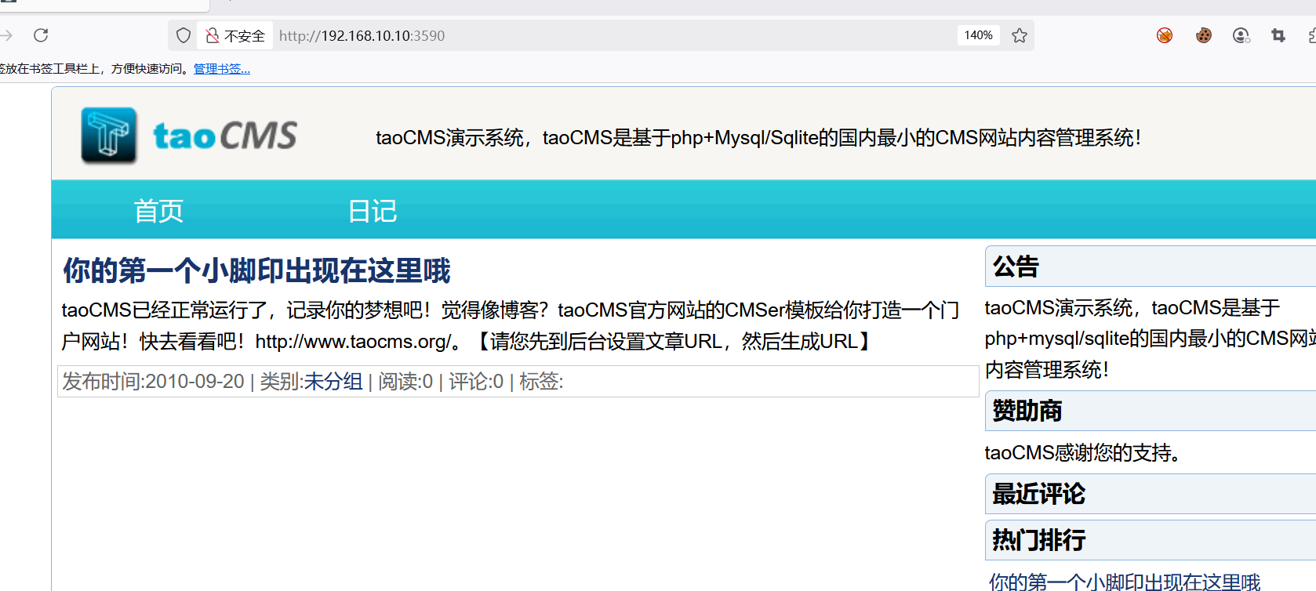Open the 日记 navigation tab

click(x=373, y=211)
